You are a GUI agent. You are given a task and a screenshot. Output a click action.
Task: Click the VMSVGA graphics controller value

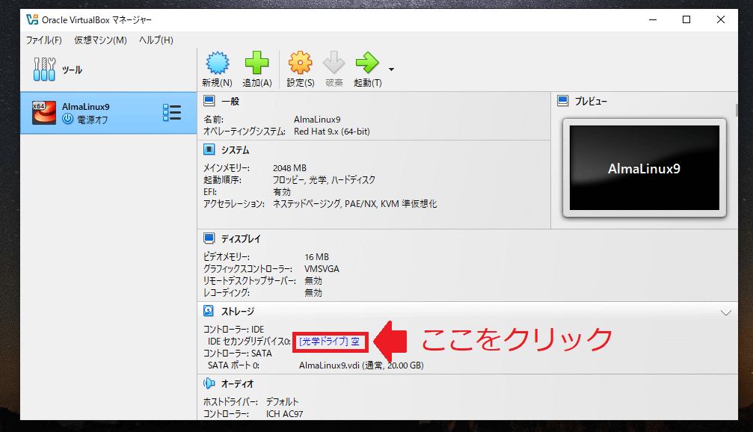[x=322, y=269]
